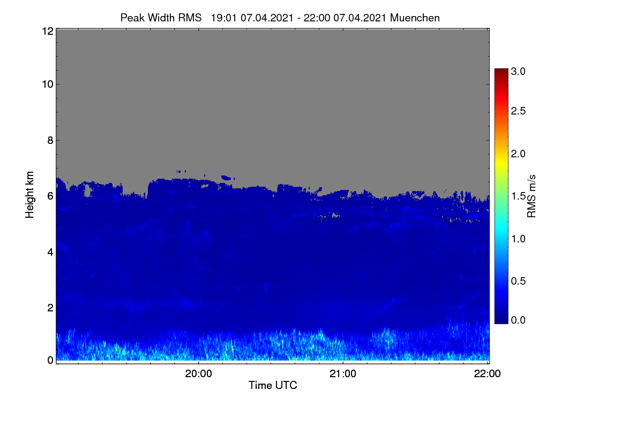
Task: Click the '0.0' colorbar tick label
Action: coord(518,320)
